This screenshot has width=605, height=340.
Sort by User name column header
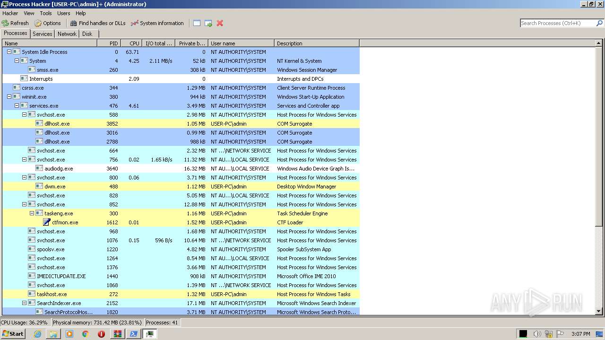click(241, 43)
